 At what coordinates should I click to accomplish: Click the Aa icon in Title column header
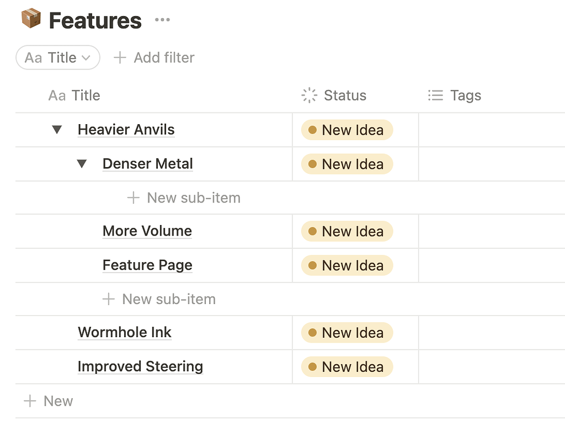pyautogui.click(x=57, y=95)
